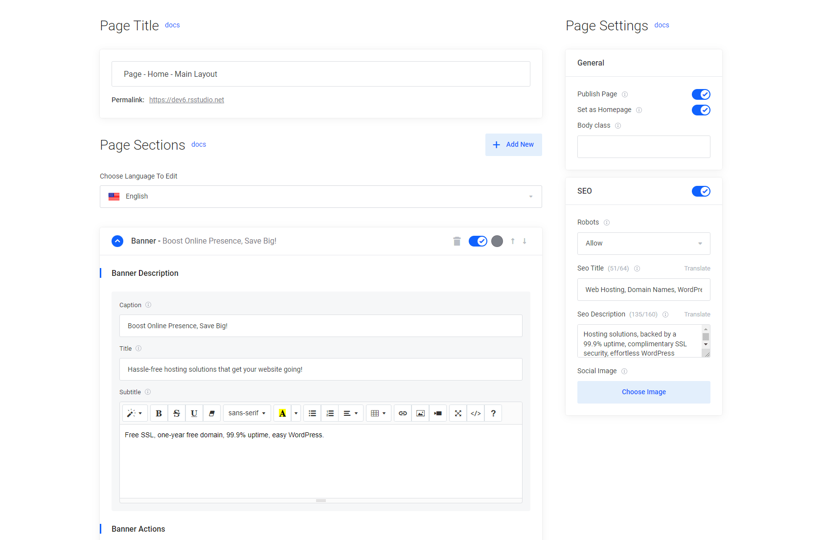The image size is (822, 540).
Task: Delete the Banner section with trash icon
Action: click(x=457, y=241)
